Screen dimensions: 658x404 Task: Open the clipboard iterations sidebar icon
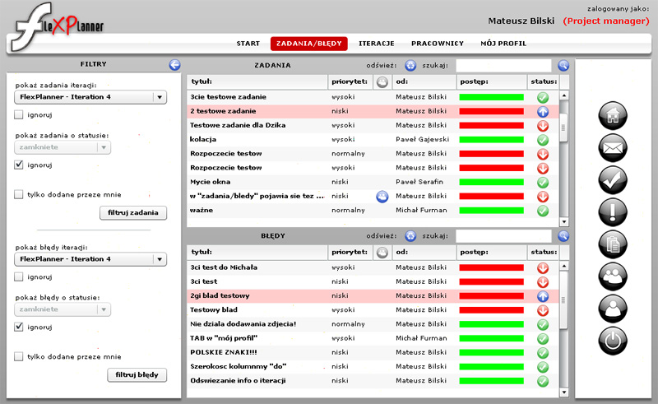[x=611, y=244]
